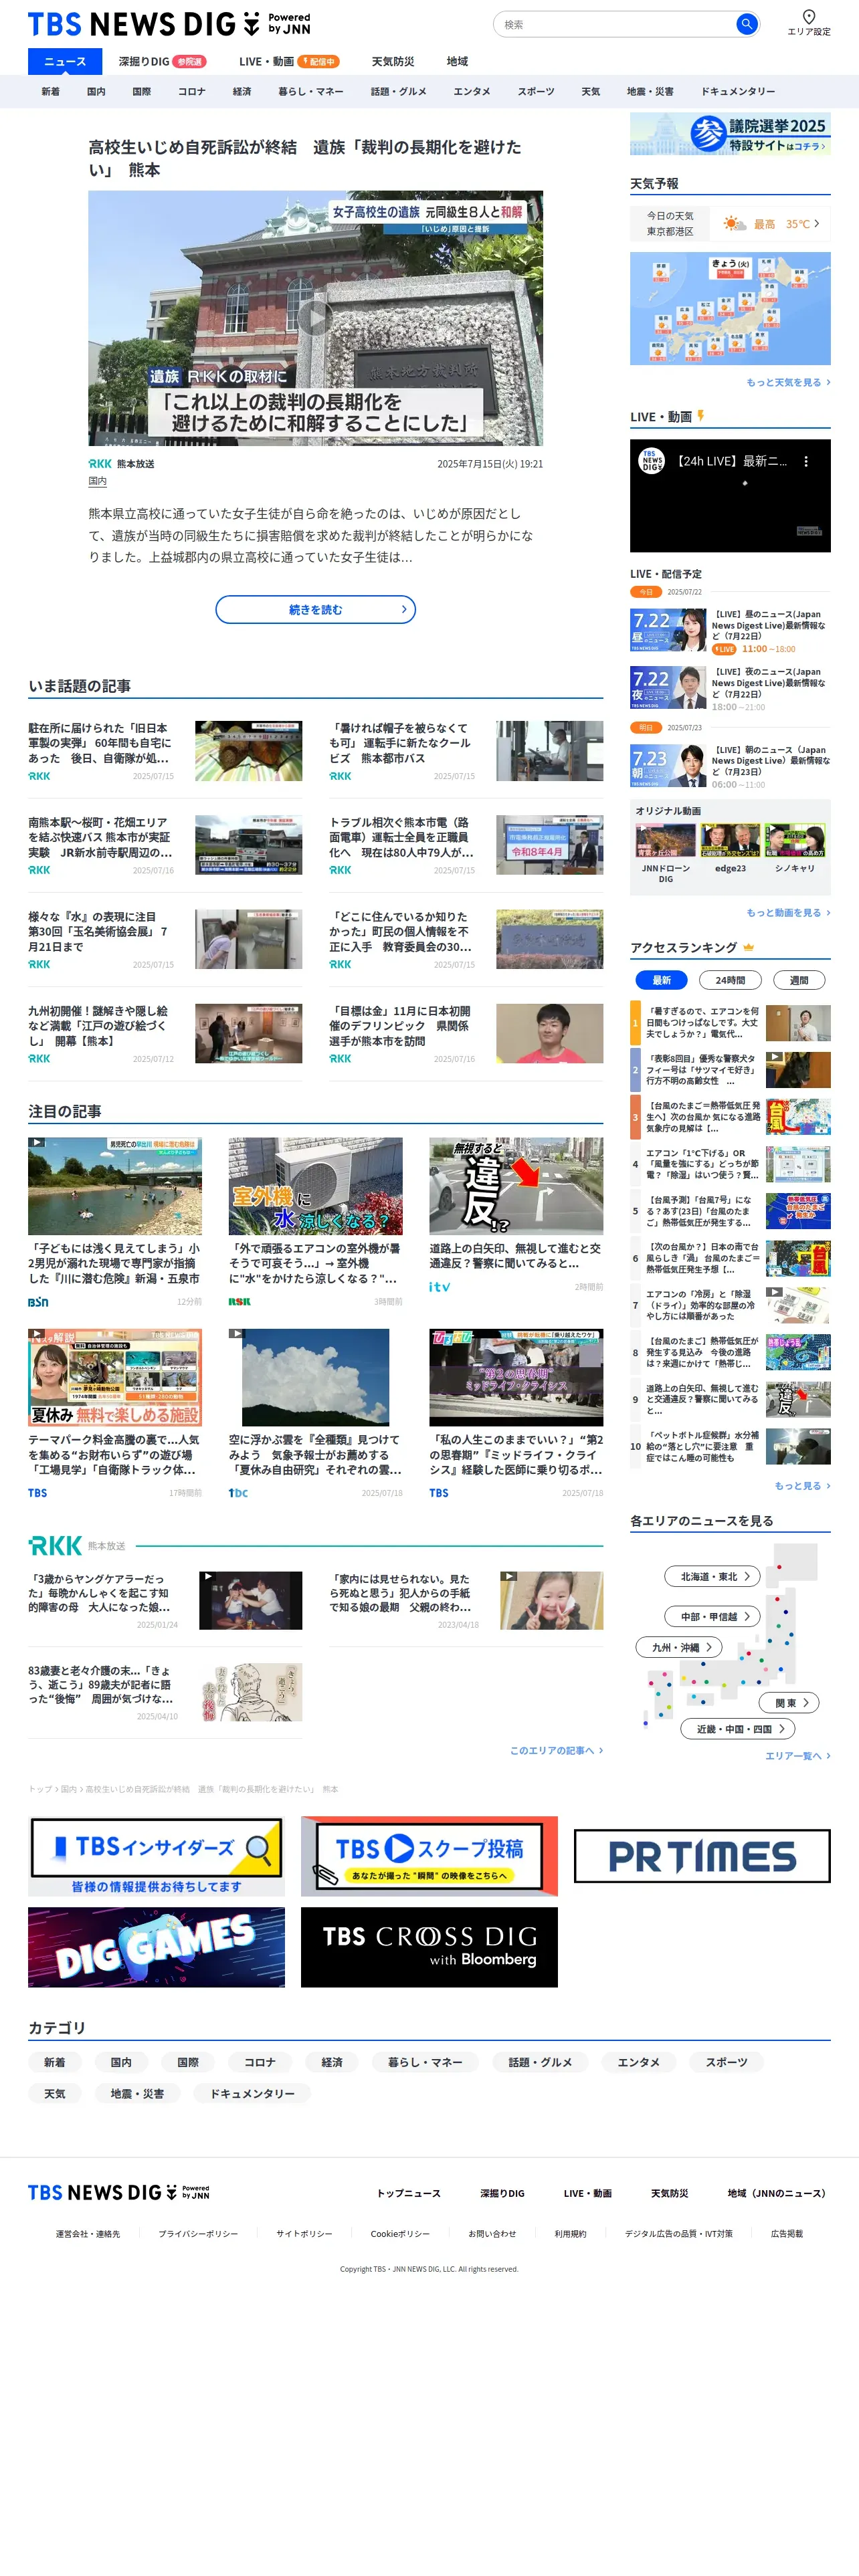859x2576 pixels.
Task: Open the ドキュメンタリー sub-navigation item
Action: pos(738,91)
